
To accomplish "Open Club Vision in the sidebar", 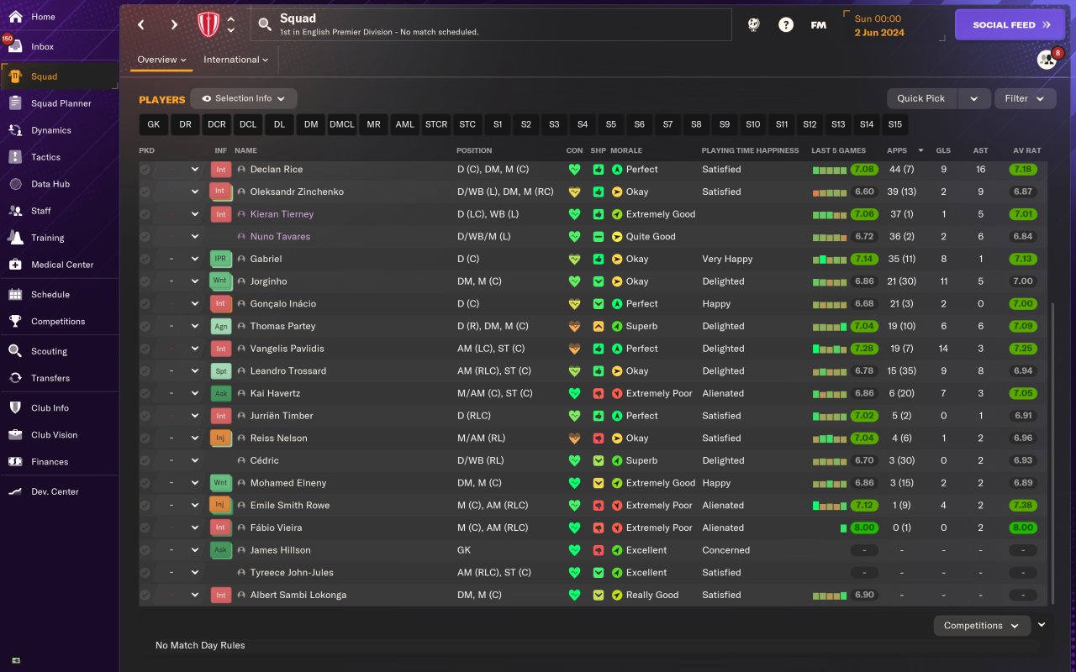I will coord(59,435).
